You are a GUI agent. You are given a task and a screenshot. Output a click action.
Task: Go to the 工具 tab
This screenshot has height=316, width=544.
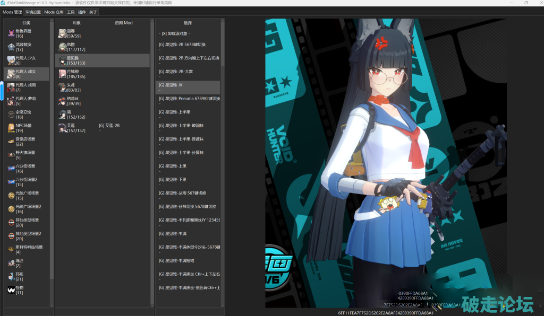pos(71,12)
